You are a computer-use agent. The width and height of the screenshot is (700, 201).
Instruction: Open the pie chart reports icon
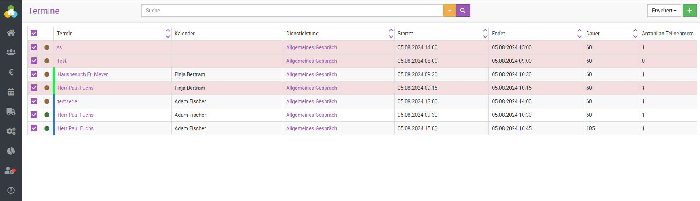click(11, 151)
